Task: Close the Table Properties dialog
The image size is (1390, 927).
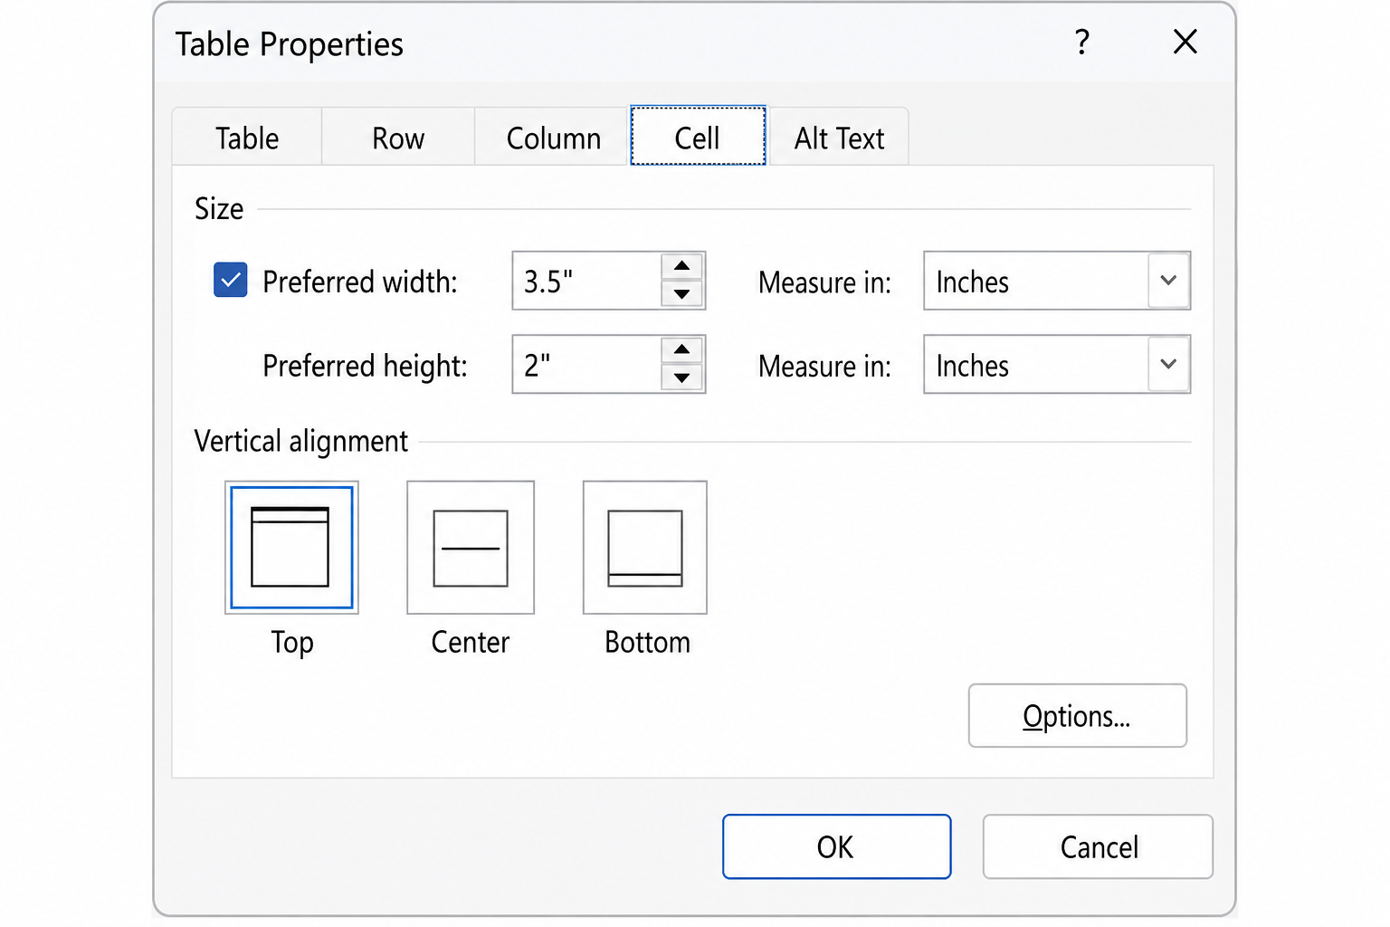Action: 1185,42
